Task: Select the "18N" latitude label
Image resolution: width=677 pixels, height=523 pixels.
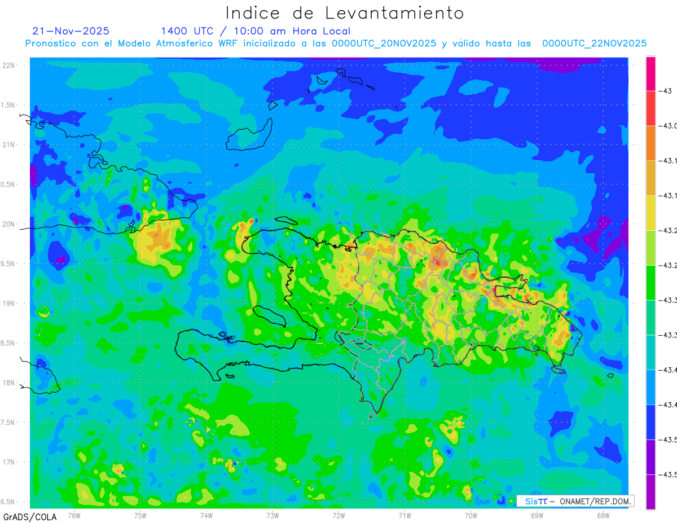Action: (x=10, y=383)
